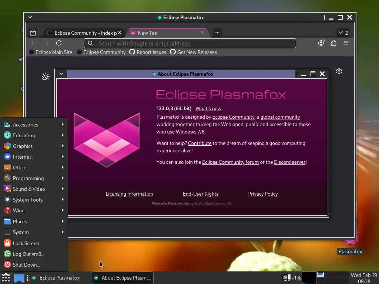Expand the Sound & Video submenu
379x284 pixels.
(x=34, y=189)
